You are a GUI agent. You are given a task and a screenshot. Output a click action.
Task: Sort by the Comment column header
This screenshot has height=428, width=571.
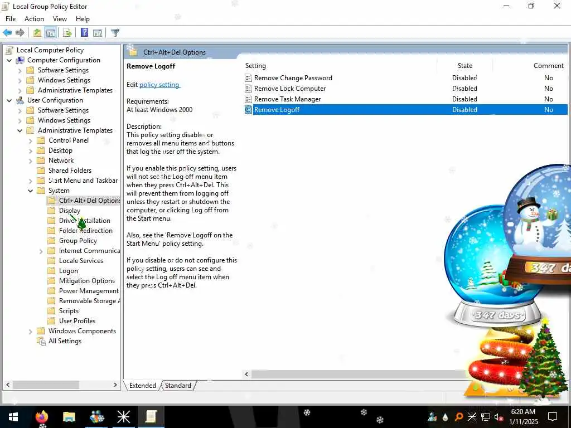[x=549, y=66]
